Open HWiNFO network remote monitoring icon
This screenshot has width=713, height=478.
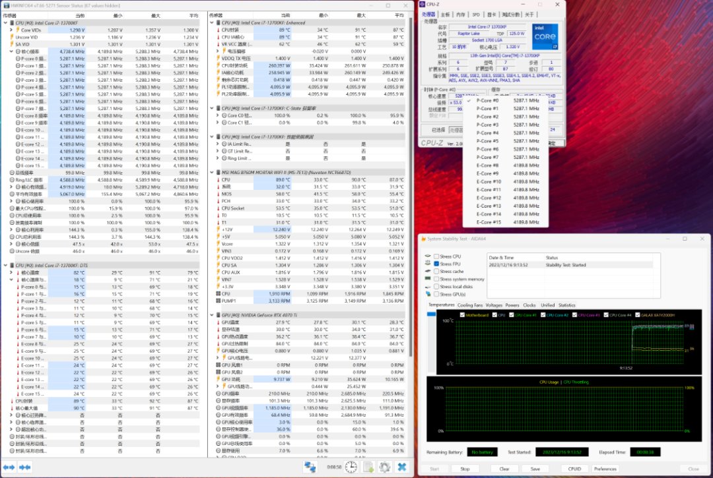tap(310, 467)
